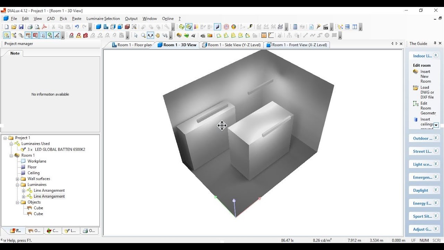Open the Emergen... guide section
The image size is (444, 250).
424,177
